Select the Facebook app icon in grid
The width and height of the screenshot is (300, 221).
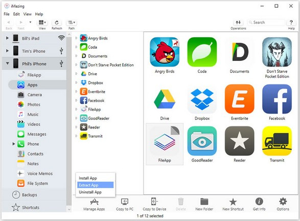click(x=277, y=99)
